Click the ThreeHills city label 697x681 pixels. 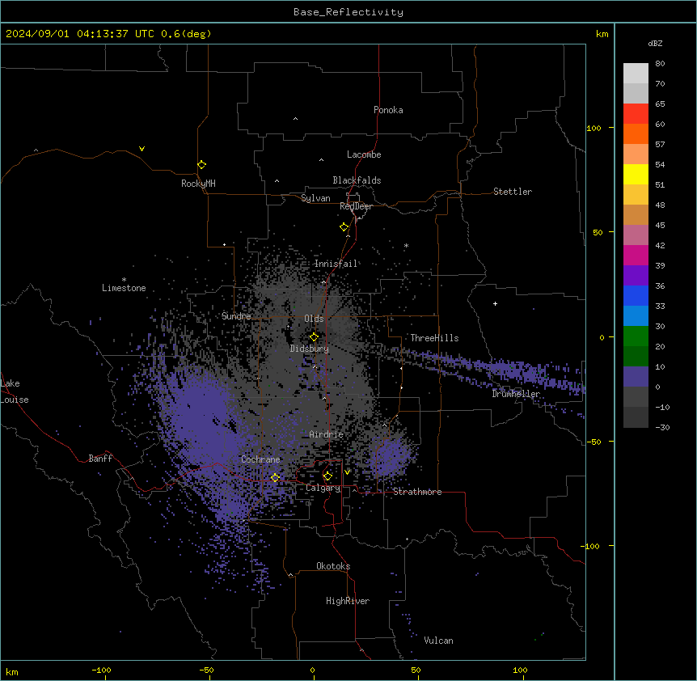point(434,338)
